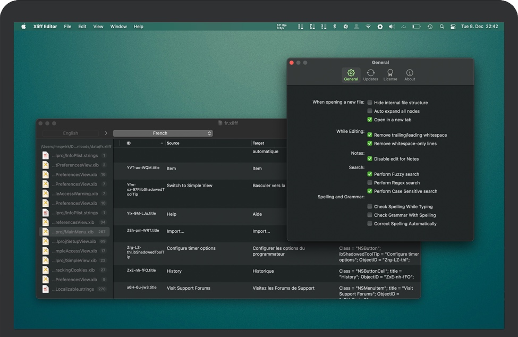Click the English source language field
The image size is (518, 337).
point(71,133)
